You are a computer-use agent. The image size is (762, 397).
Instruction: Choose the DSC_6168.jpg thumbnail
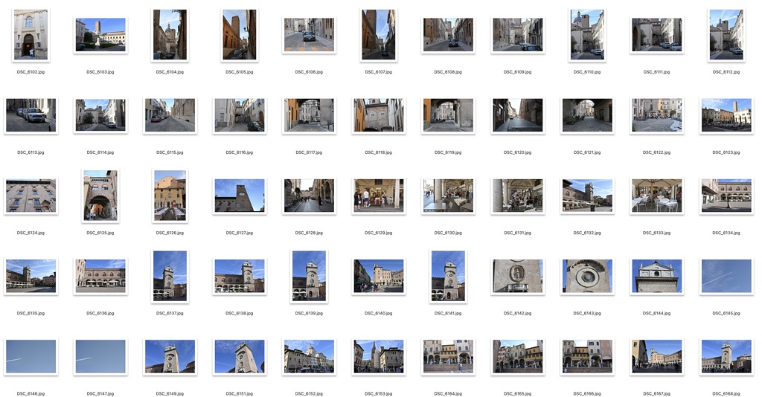(x=726, y=357)
